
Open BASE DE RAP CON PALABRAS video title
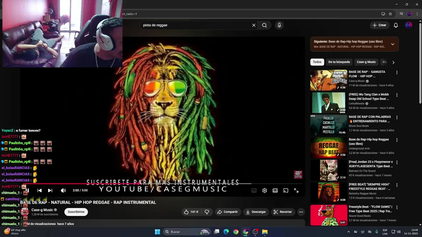(370, 119)
